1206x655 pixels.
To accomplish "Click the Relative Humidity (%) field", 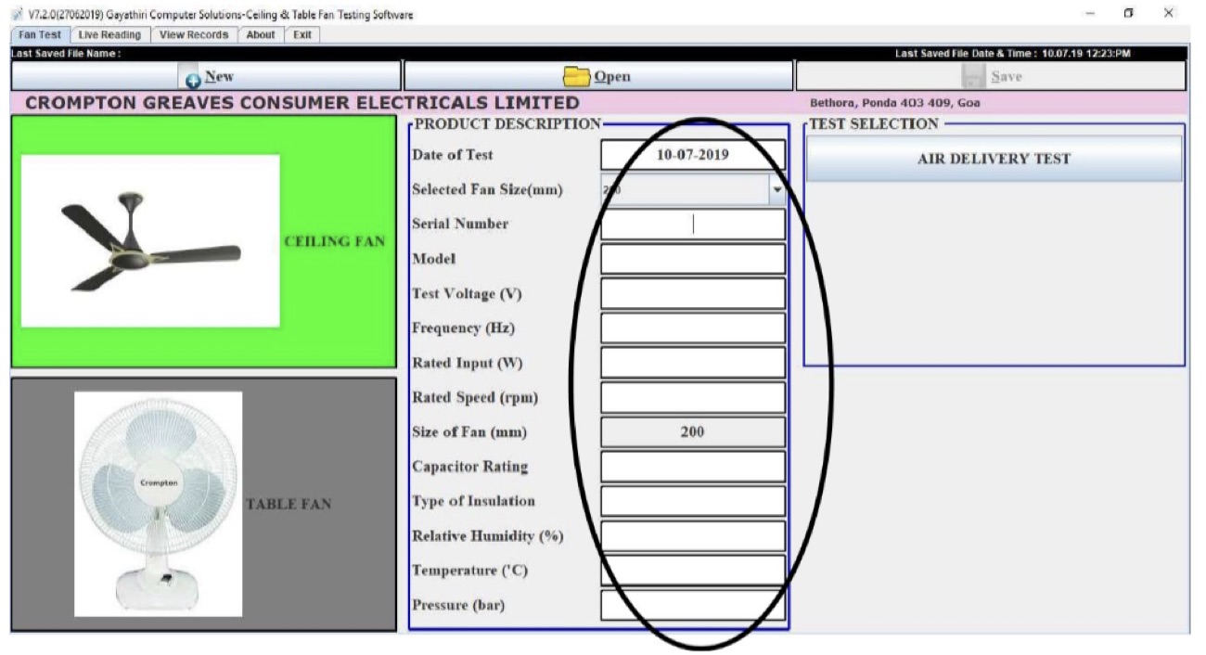I will pyautogui.click(x=693, y=536).
